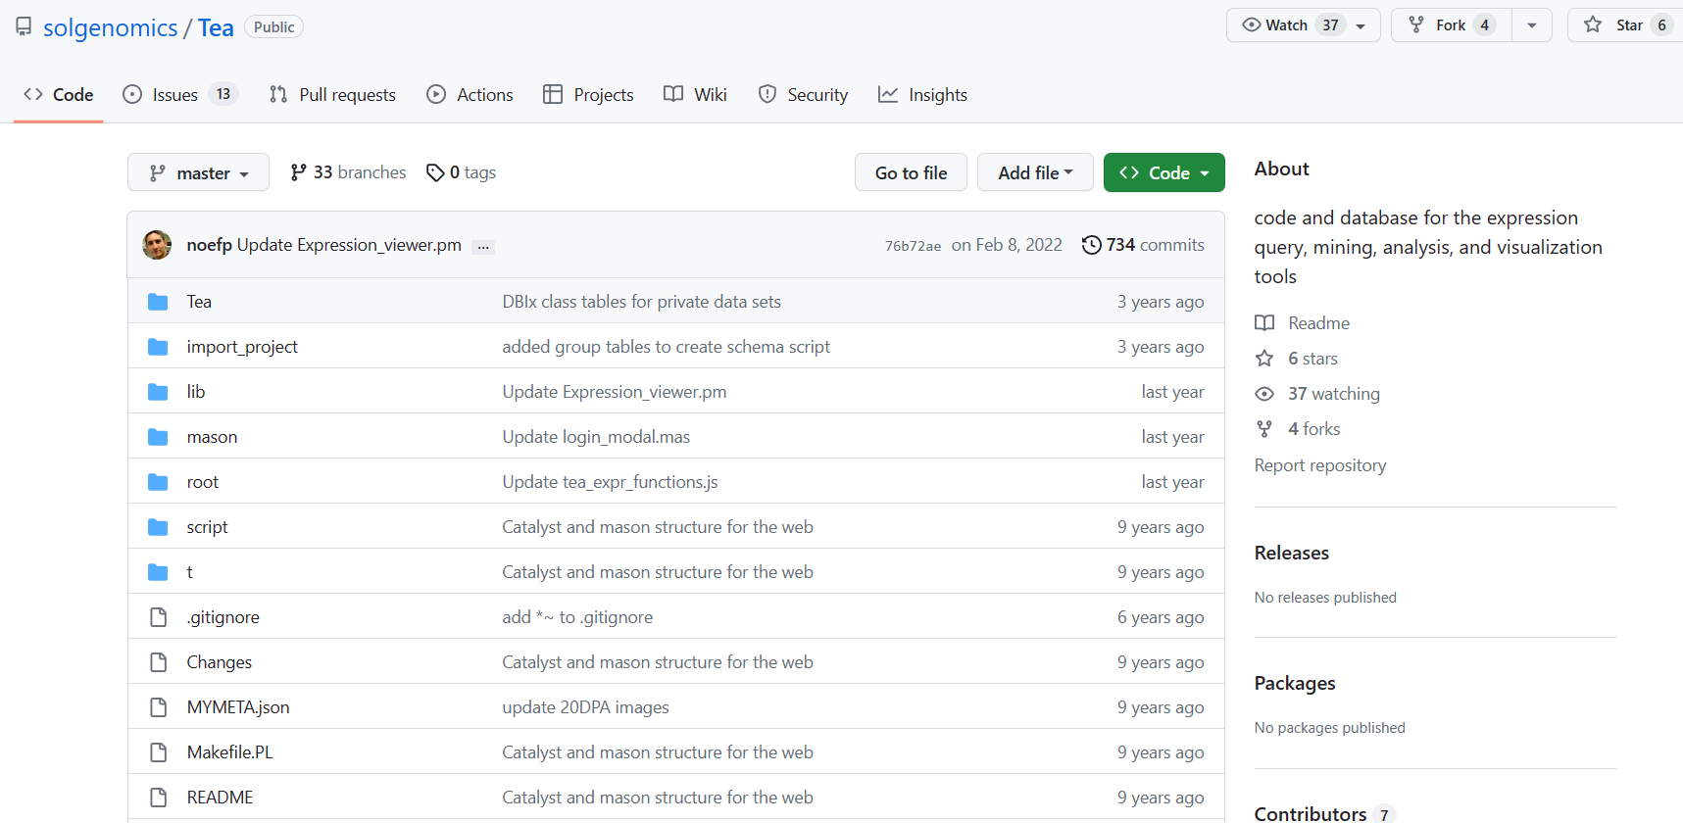Image resolution: width=1683 pixels, height=823 pixels.
Task: Switch to the Insights tab
Action: pyautogui.click(x=923, y=95)
